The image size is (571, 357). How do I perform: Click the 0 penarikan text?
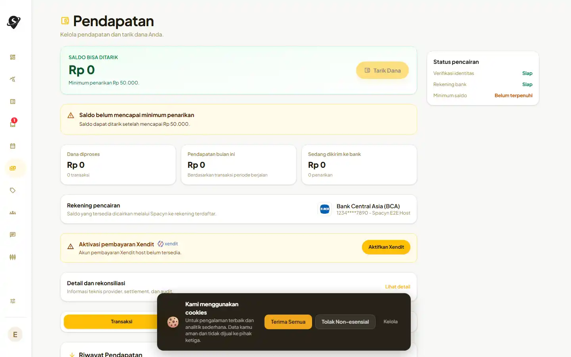(320, 175)
